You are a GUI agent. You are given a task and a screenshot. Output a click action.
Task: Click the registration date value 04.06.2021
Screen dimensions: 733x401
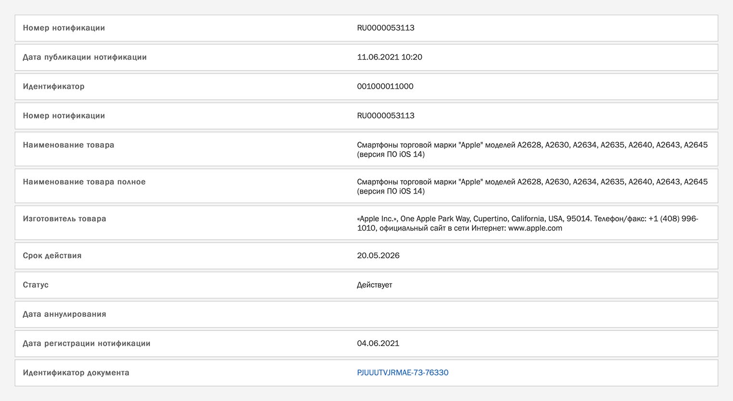coord(378,343)
